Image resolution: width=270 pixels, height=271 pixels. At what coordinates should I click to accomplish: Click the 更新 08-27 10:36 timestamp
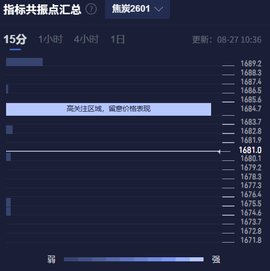(x=227, y=40)
